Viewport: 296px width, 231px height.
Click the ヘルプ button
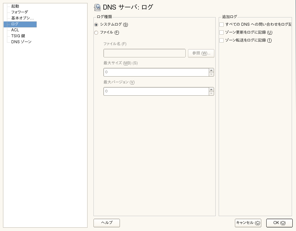(x=106, y=223)
